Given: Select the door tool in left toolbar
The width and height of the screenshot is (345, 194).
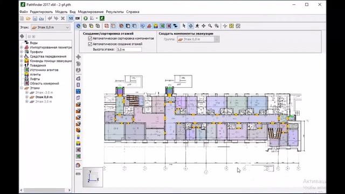Looking at the screenshot, I should click(78, 98).
